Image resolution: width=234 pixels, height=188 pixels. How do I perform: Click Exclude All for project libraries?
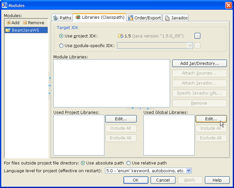pyautogui.click(x=121, y=138)
